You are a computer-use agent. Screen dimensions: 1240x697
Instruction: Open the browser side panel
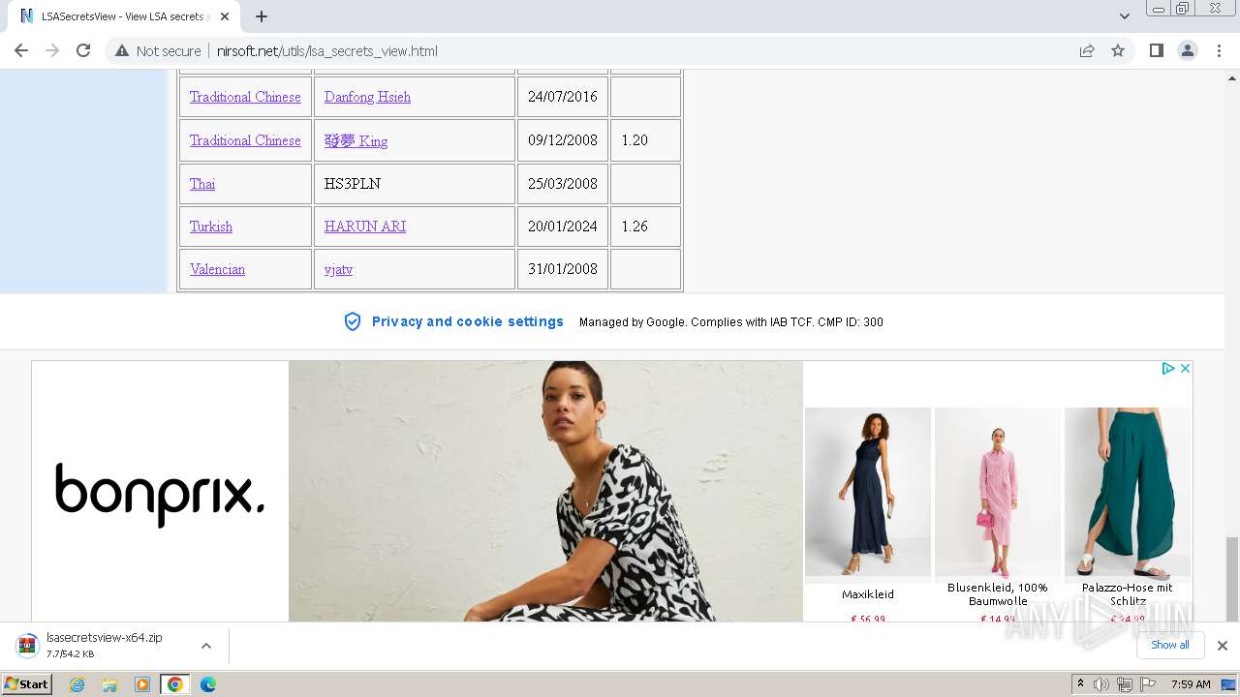coord(1156,50)
